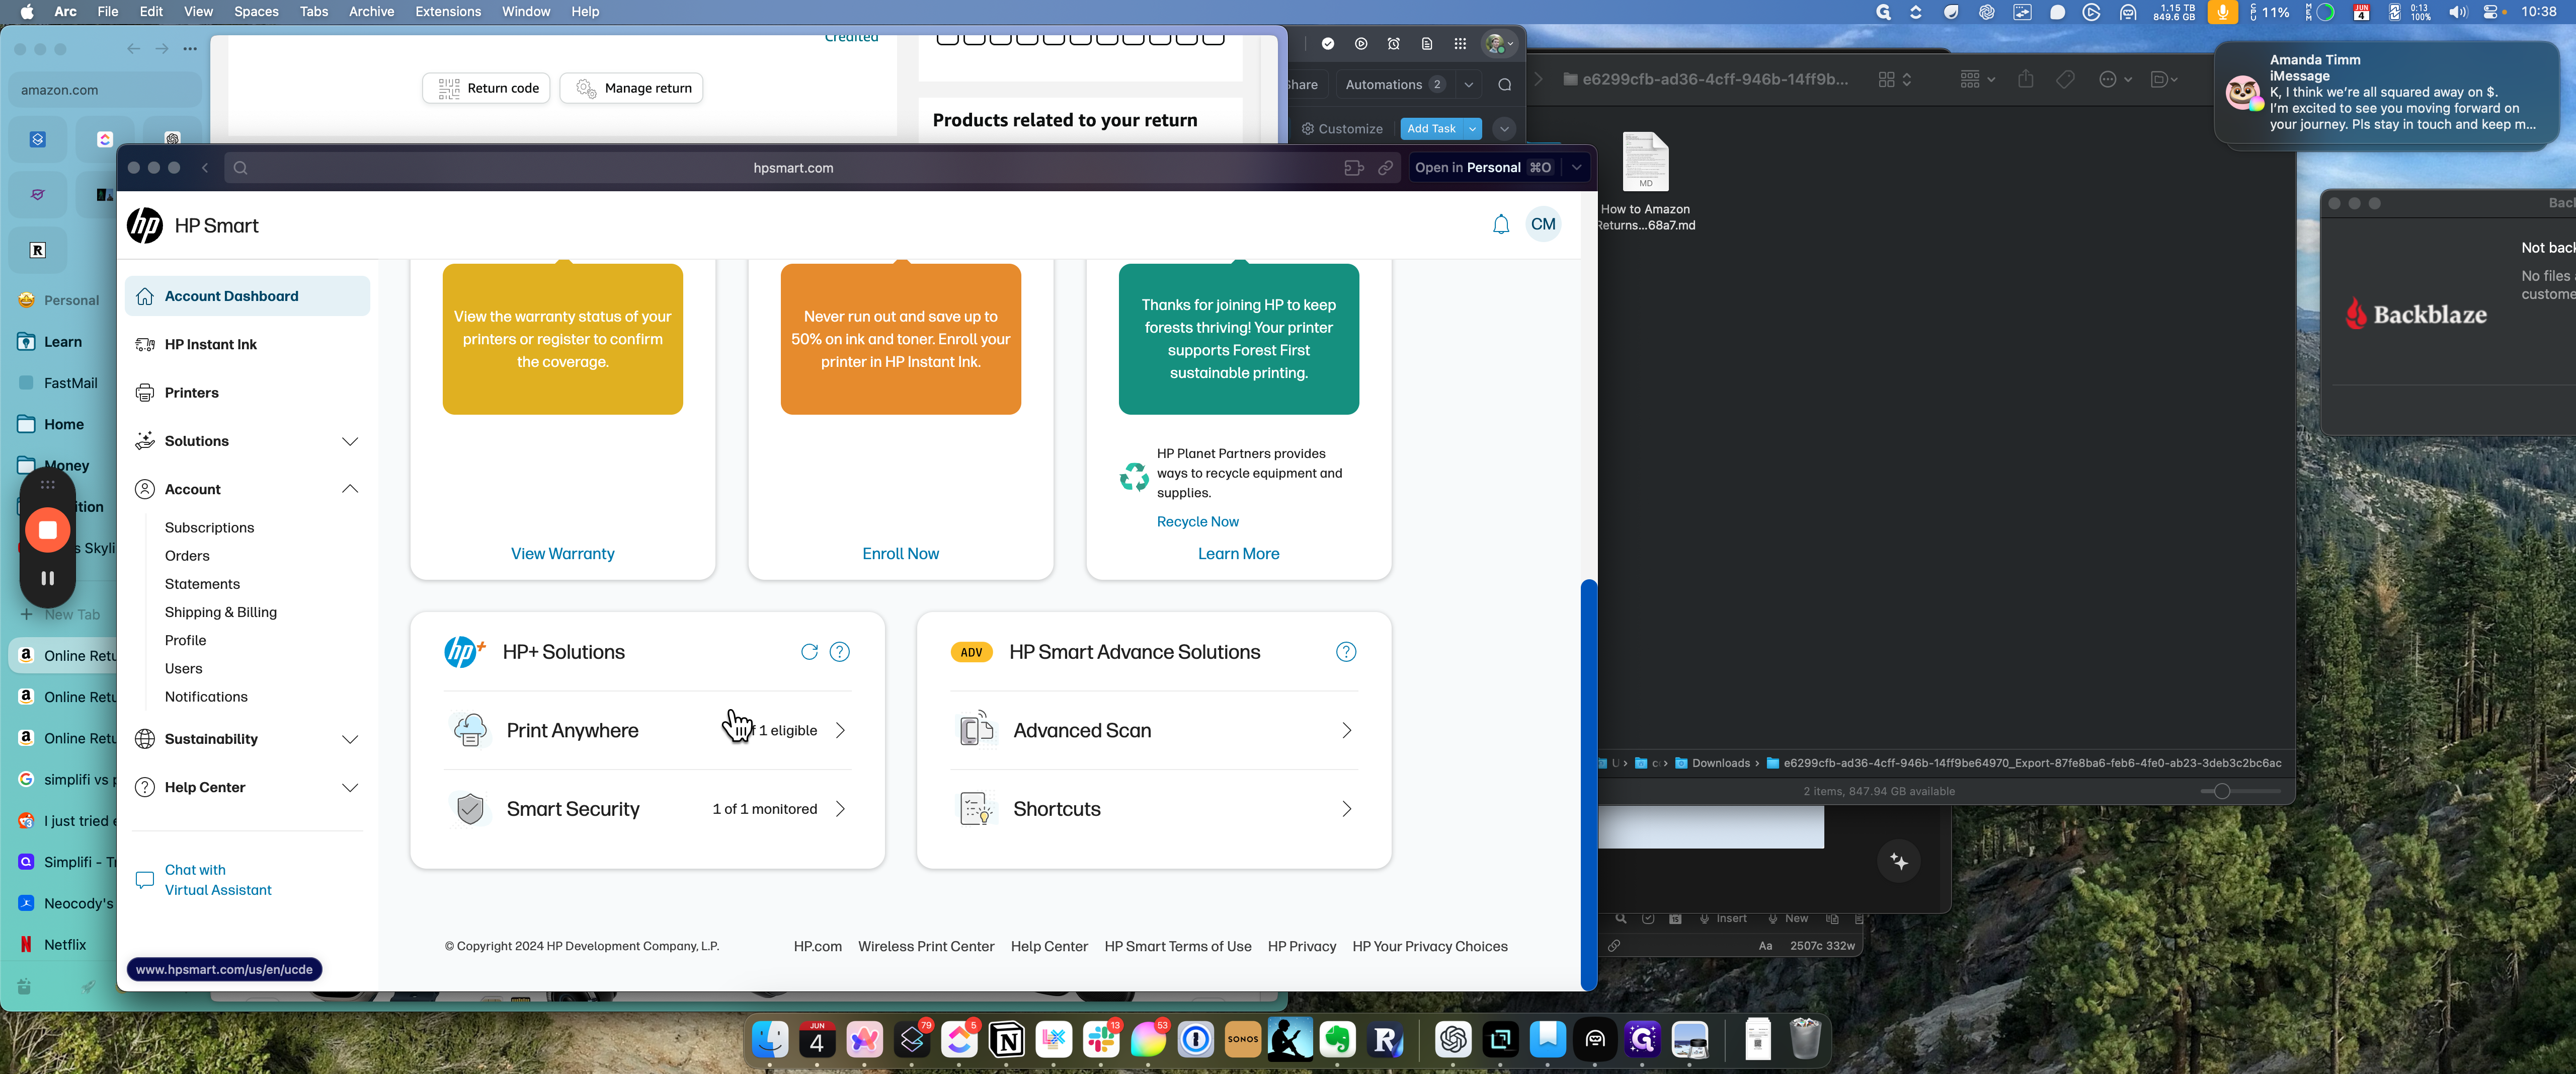This screenshot has height=1074, width=2576.
Task: Open ChatGPT from the Dock
Action: pyautogui.click(x=1453, y=1040)
